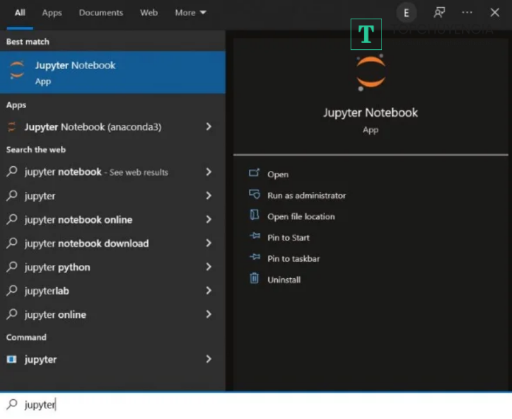Open the three-dots options menu
512x419 pixels.
[x=467, y=13]
